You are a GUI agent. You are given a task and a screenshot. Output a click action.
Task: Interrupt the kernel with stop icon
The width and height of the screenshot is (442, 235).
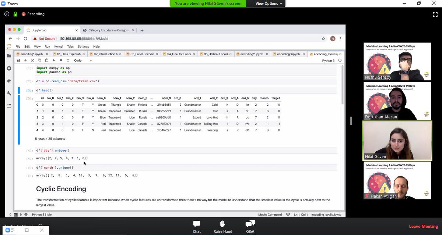pyautogui.click(x=61, y=60)
